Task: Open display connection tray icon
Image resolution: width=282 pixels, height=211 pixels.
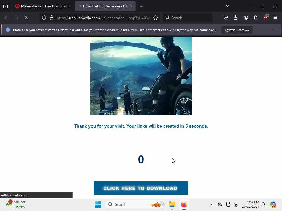Action: (x=228, y=204)
